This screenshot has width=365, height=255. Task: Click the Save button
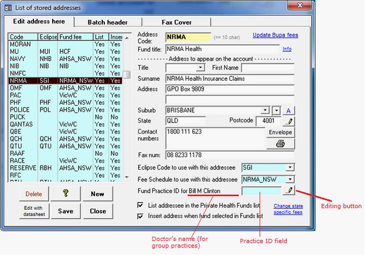click(x=66, y=211)
